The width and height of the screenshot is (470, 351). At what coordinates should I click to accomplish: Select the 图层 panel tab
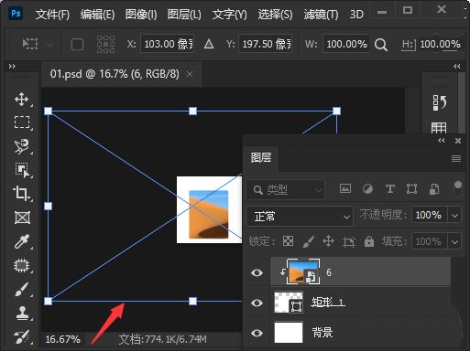pos(261,157)
